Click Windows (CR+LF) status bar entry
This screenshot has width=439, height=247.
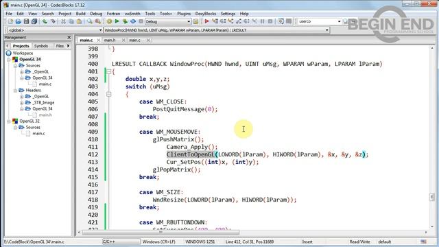(158, 242)
